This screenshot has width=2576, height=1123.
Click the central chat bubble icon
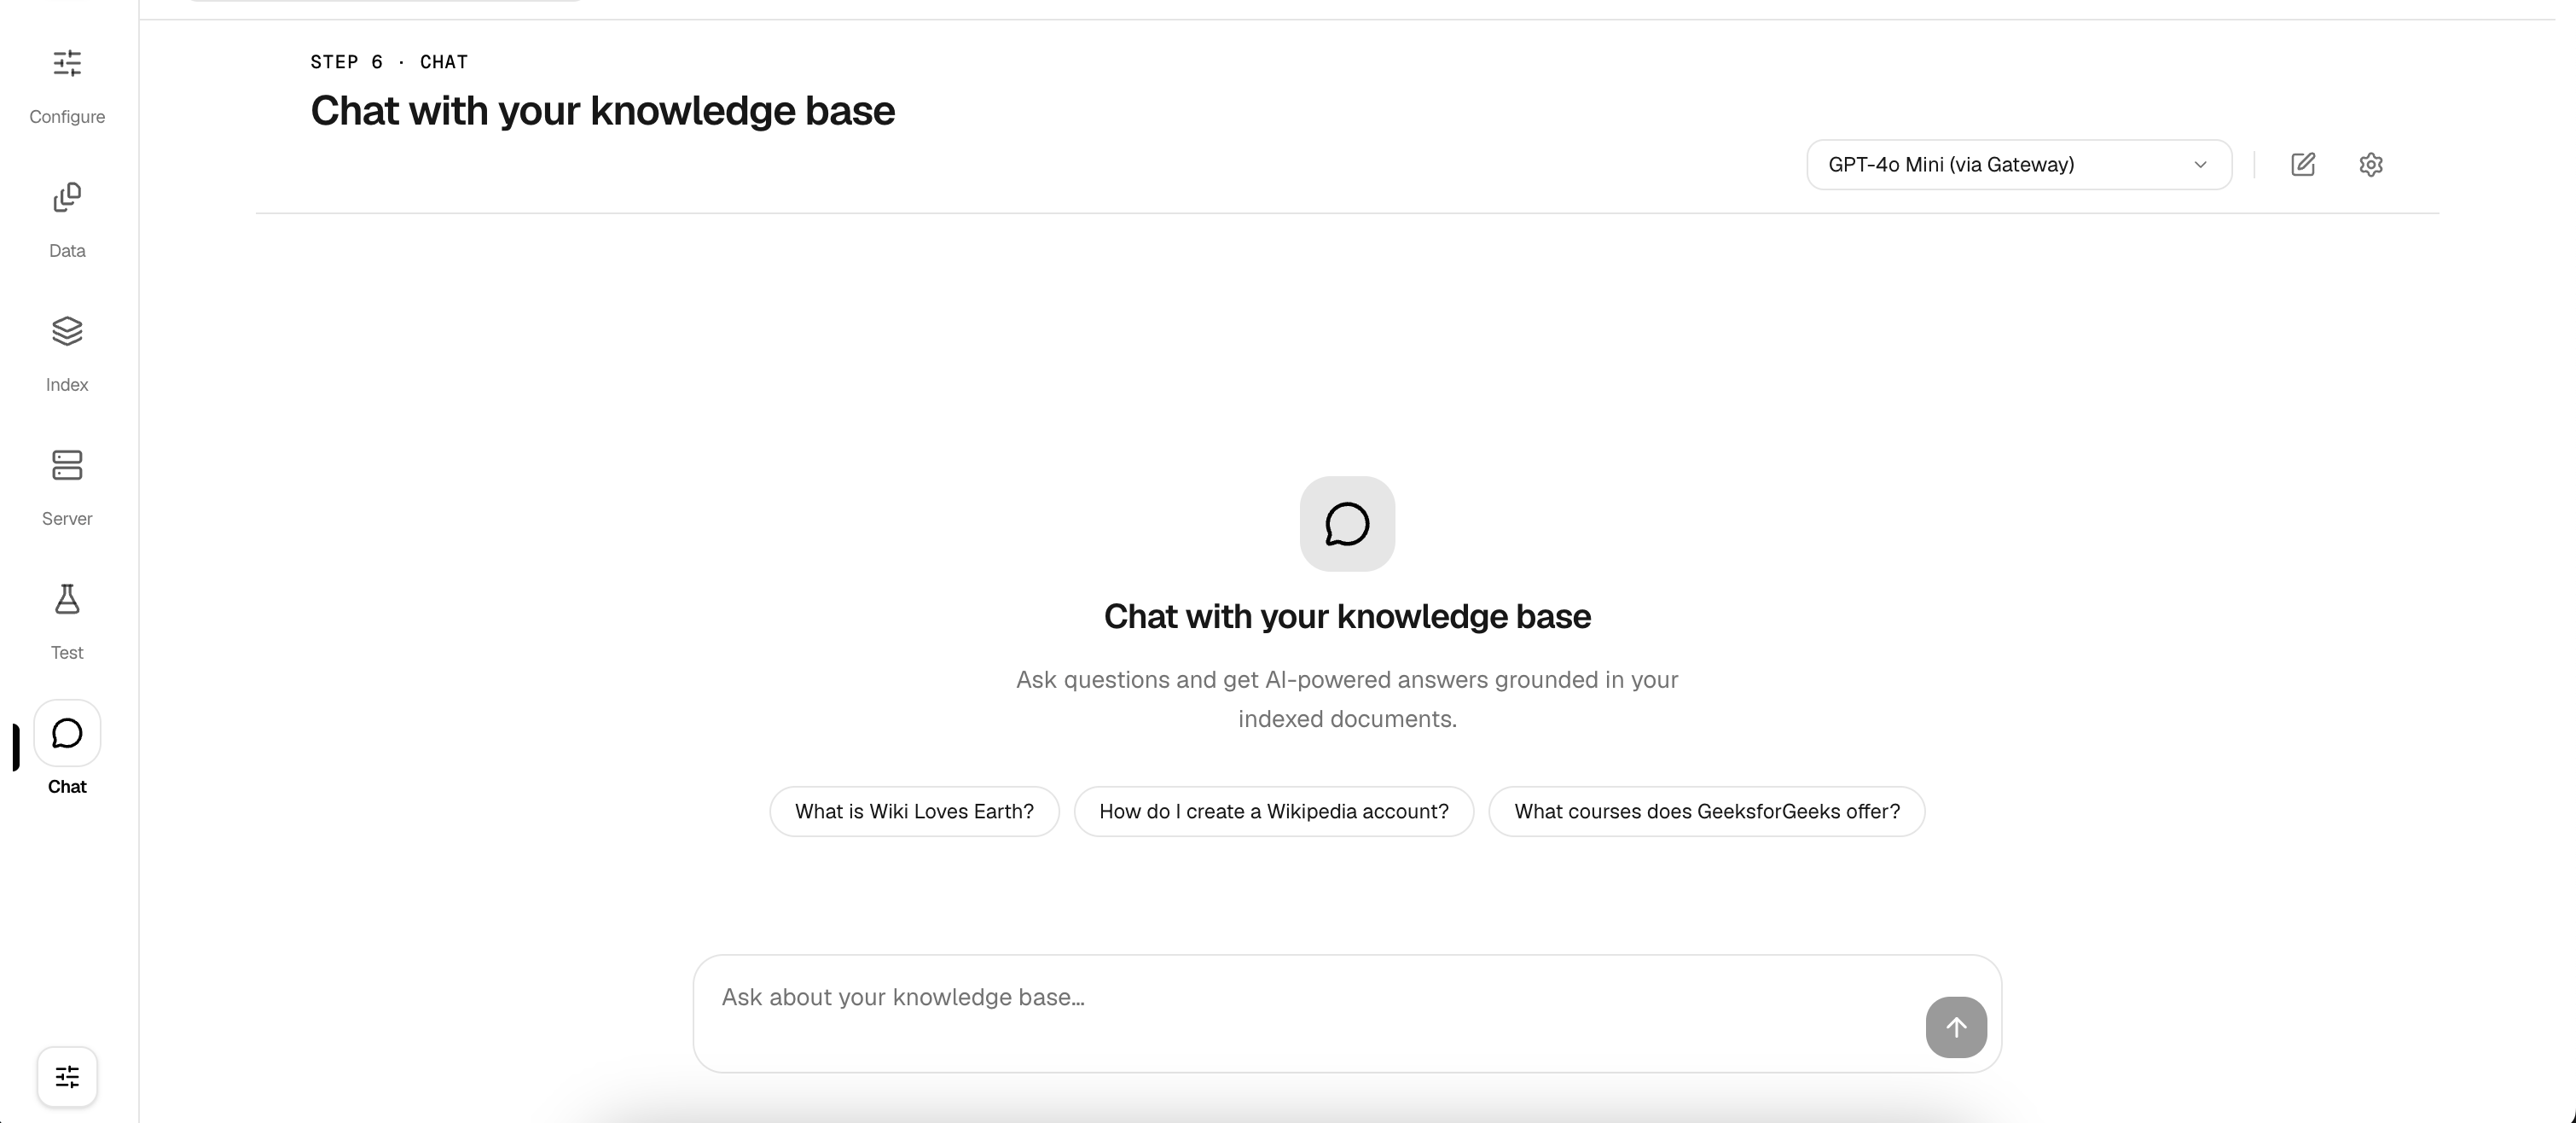pyautogui.click(x=1347, y=524)
